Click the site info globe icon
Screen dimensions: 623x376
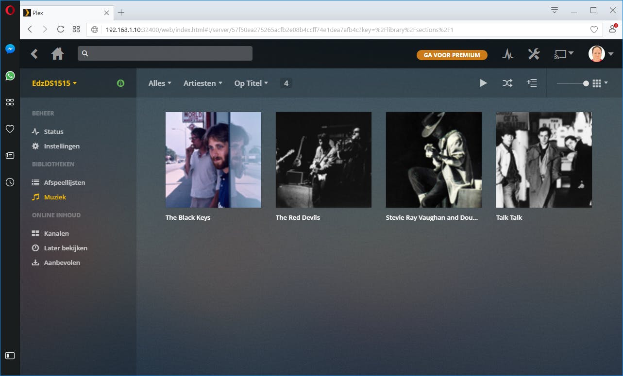95,30
